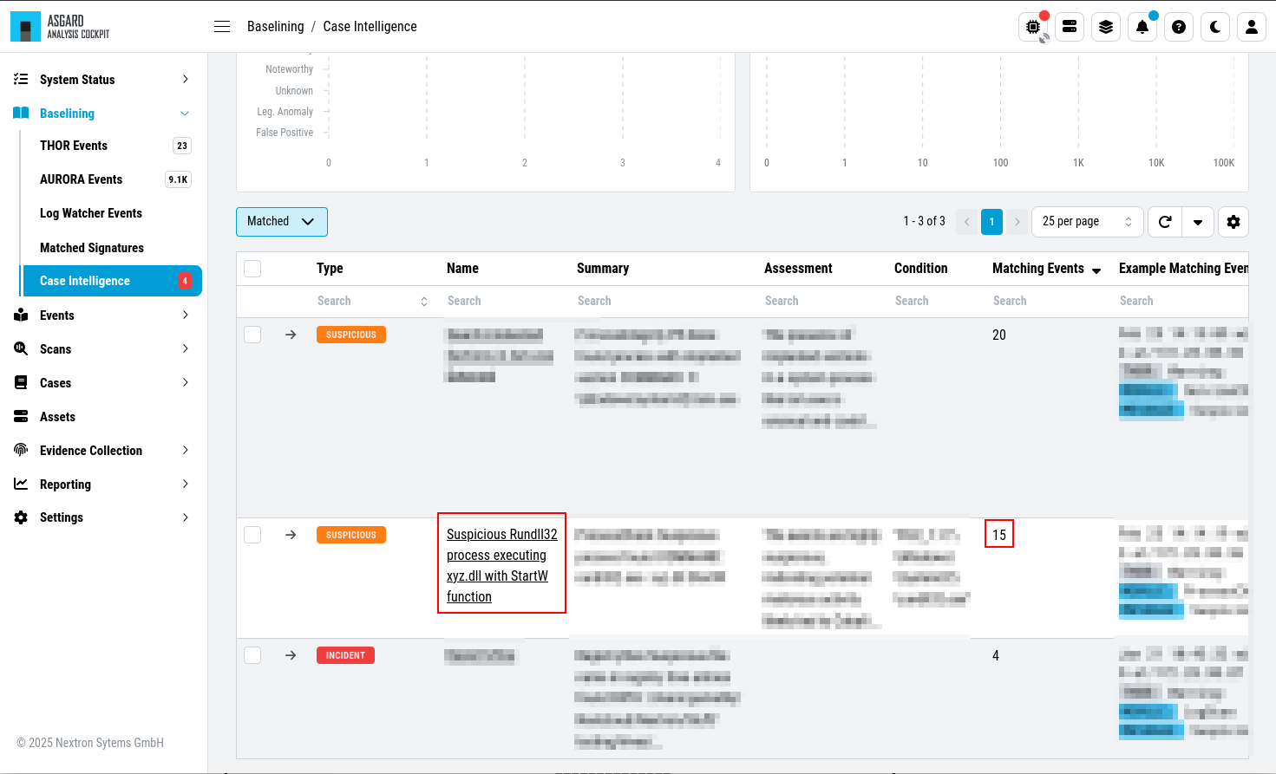Viewport: 1276px width, 774px height.
Task: Click the System Status checklist icon
Action: 21,79
